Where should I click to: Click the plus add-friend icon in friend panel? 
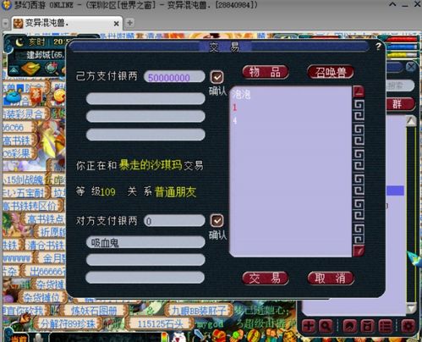pyautogui.click(x=309, y=326)
